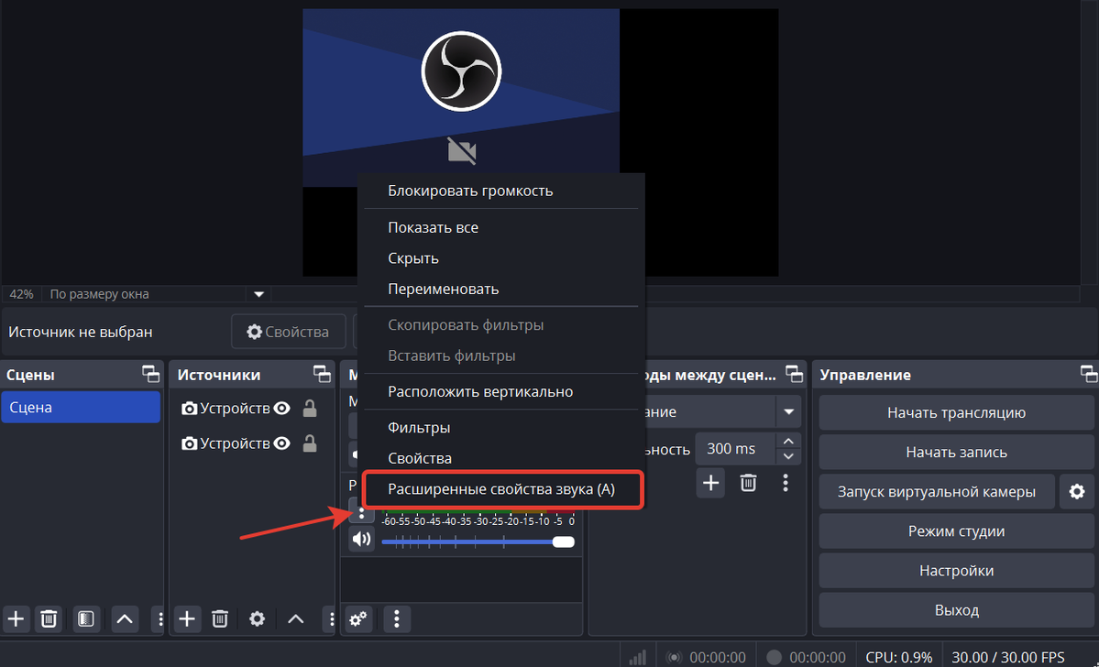The width and height of the screenshot is (1099, 667).
Task: Hide the first Устройств source using eye icon
Action: point(282,409)
